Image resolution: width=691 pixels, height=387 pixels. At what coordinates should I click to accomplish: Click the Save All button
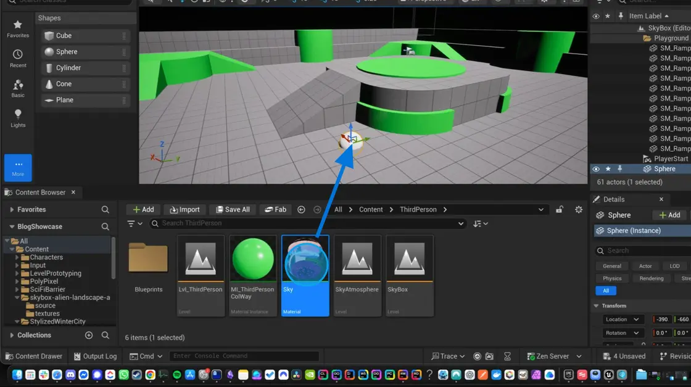pos(233,209)
